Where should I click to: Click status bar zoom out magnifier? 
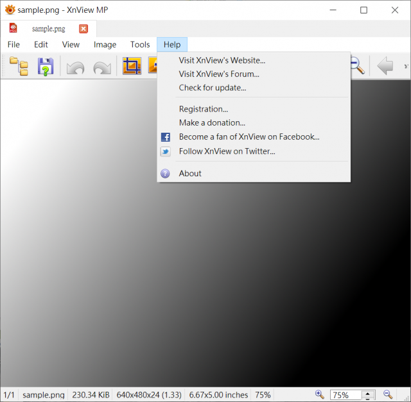(388, 394)
